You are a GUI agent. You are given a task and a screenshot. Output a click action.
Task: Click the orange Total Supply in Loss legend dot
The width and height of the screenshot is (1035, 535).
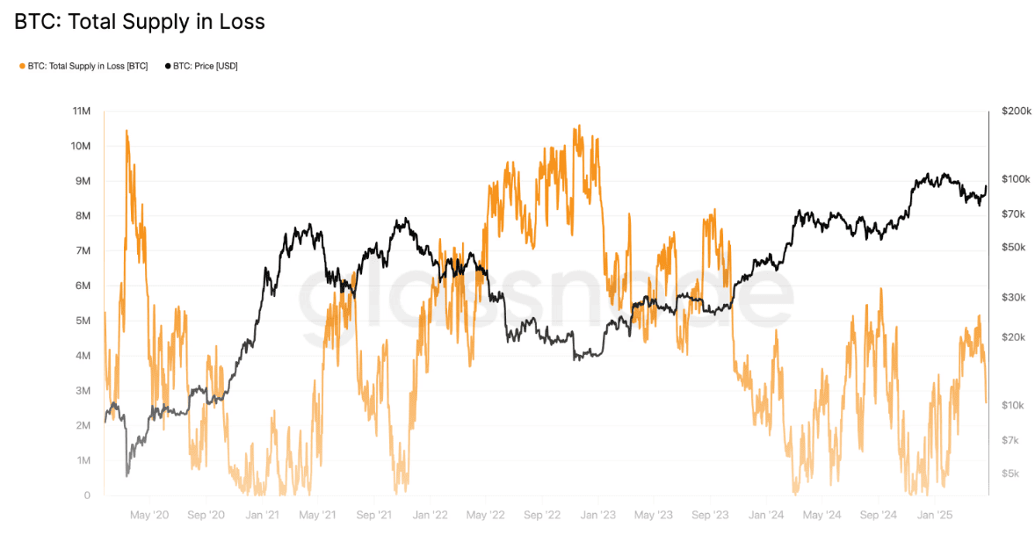[22, 66]
